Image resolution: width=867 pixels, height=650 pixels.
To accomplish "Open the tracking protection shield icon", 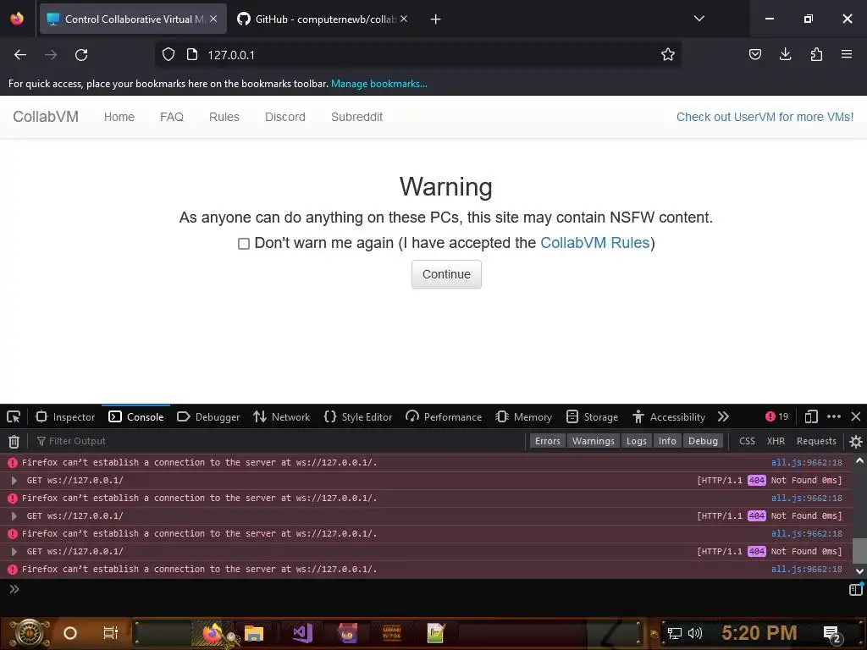I will tap(168, 55).
